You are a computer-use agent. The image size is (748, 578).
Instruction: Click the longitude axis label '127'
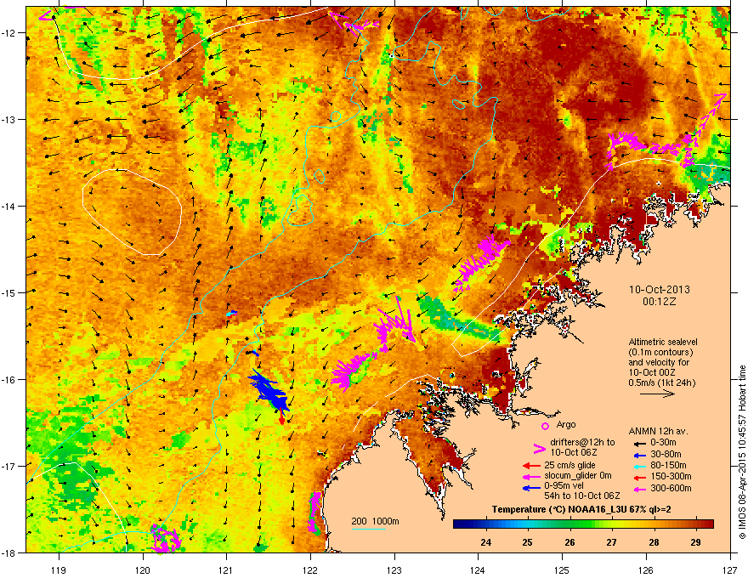pyautogui.click(x=730, y=569)
